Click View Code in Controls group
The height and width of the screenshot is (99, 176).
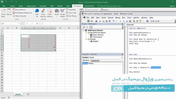pyautogui.click(x=71, y=13)
